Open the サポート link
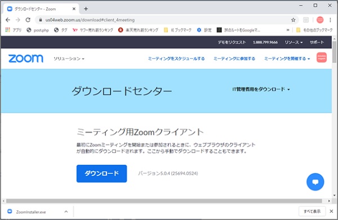Image resolution: width=338 pixels, height=220 pixels. (x=317, y=42)
